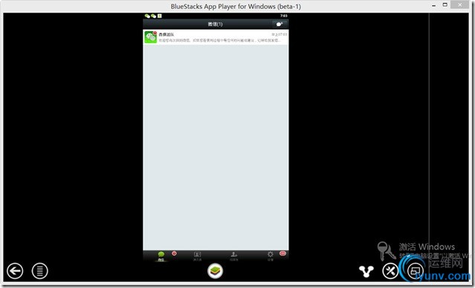Click the green WeChat team avatar
This screenshot has width=475, height=288.
(151, 37)
